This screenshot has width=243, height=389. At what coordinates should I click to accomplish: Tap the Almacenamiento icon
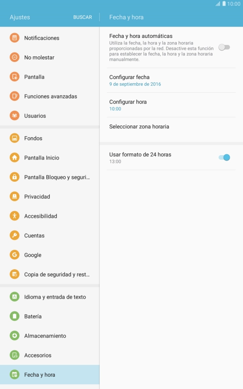pos(14,336)
